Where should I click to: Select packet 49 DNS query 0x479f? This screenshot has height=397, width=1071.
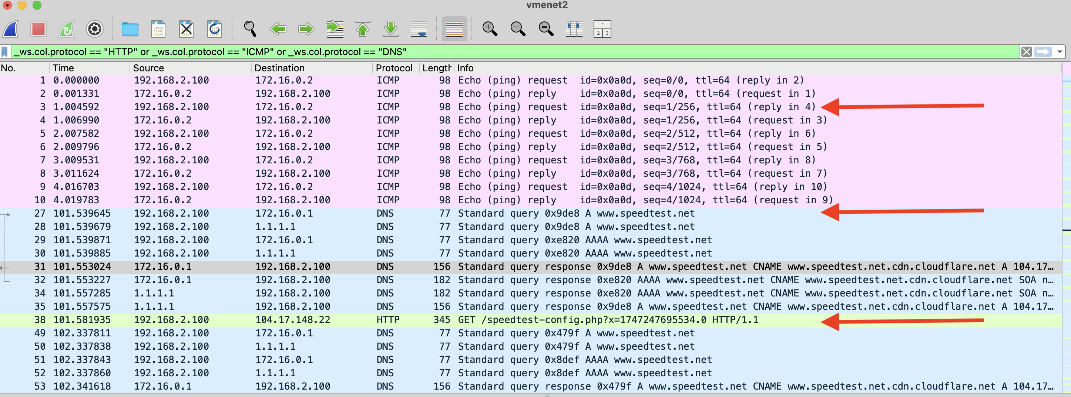(531, 333)
